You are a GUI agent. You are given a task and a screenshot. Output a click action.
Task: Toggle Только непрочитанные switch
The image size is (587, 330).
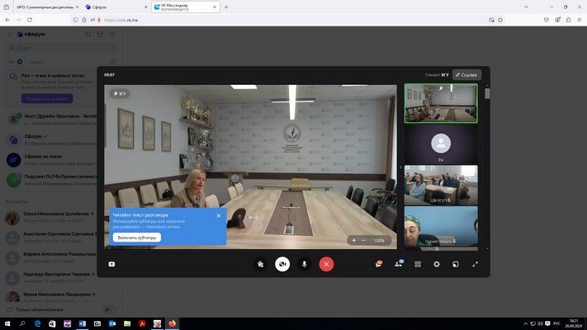pyautogui.click(x=108, y=309)
